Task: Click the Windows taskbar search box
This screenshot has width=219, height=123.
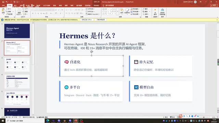Action: pyautogui.click(x=25, y=121)
